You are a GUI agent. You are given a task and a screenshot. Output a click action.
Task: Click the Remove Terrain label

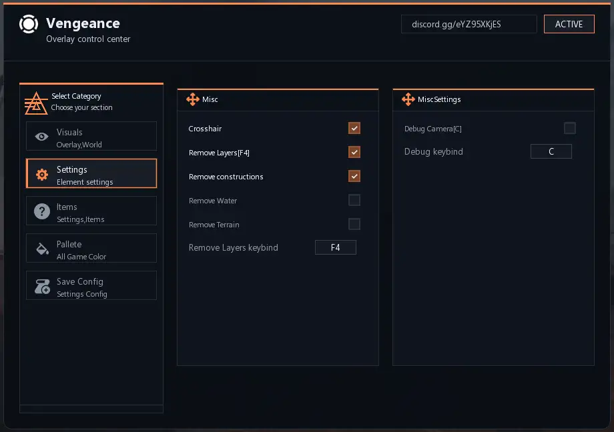pyautogui.click(x=214, y=225)
